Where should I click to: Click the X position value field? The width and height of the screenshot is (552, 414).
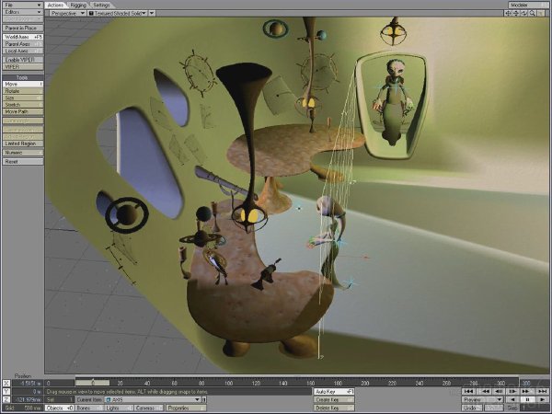(28, 383)
